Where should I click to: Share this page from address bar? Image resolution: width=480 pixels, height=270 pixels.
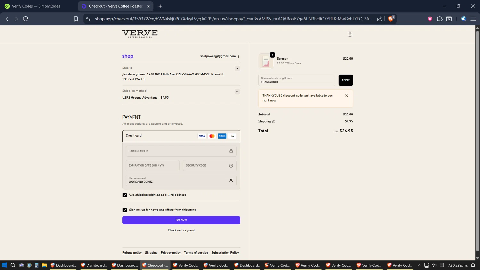(x=380, y=19)
